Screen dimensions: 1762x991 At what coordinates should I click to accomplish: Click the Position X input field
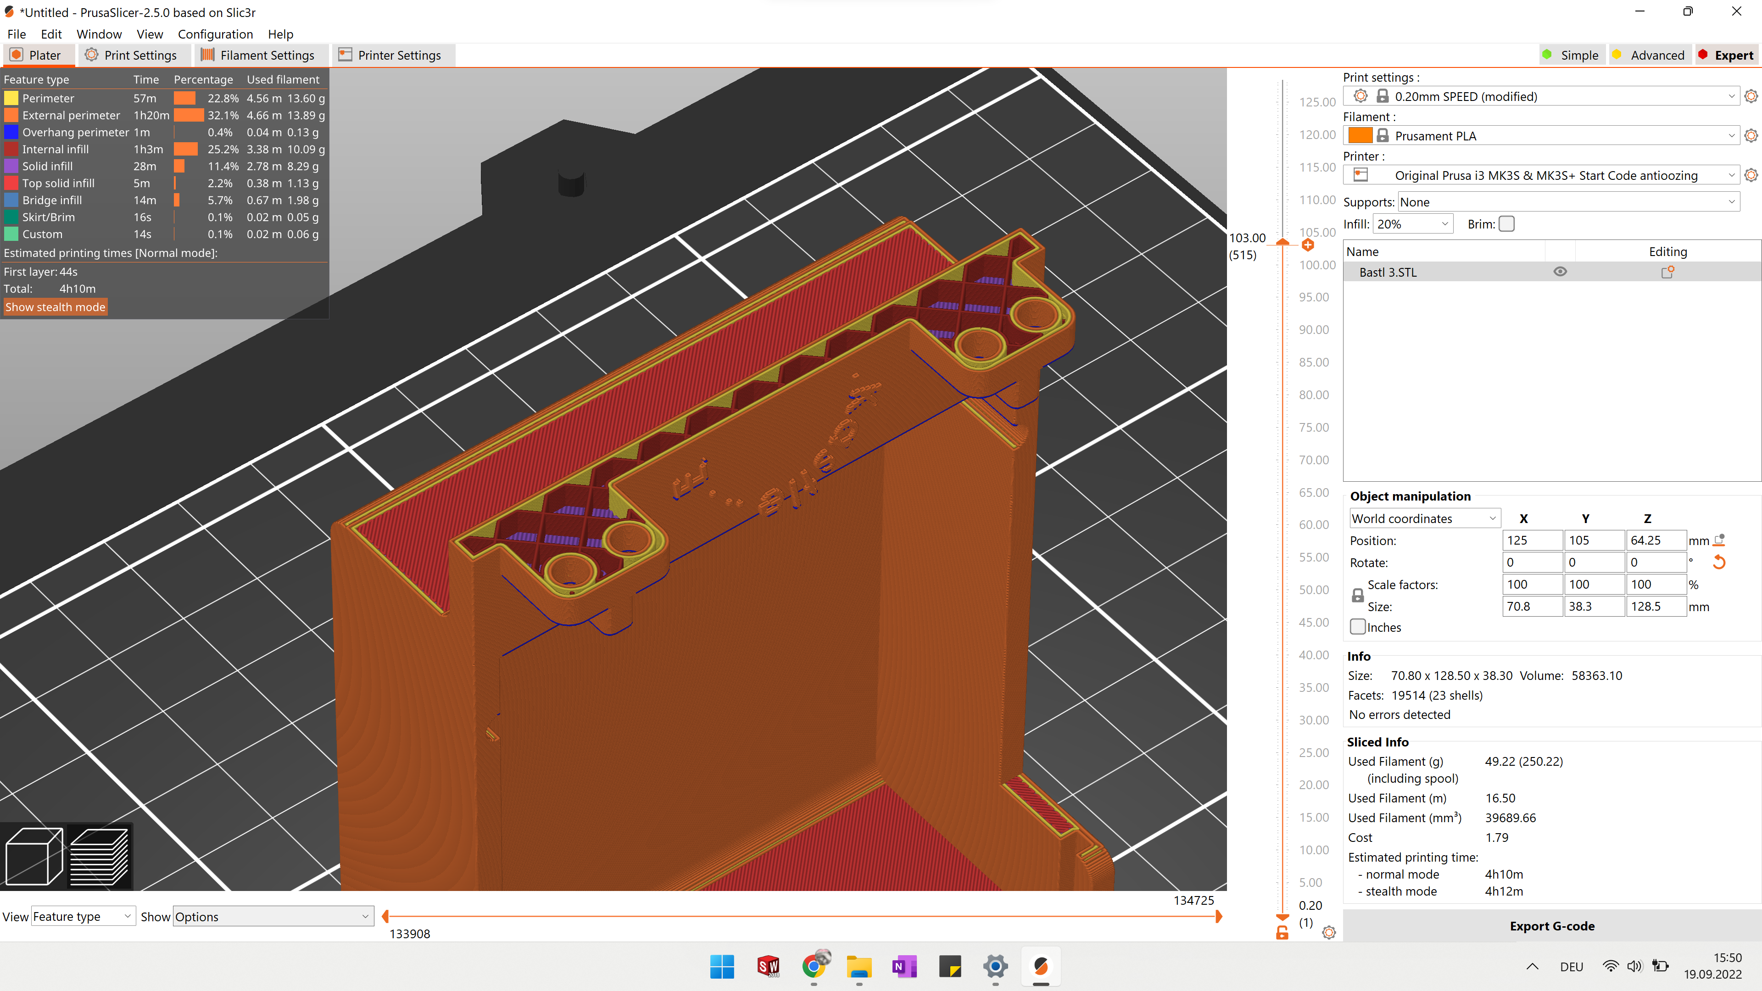pyautogui.click(x=1532, y=540)
